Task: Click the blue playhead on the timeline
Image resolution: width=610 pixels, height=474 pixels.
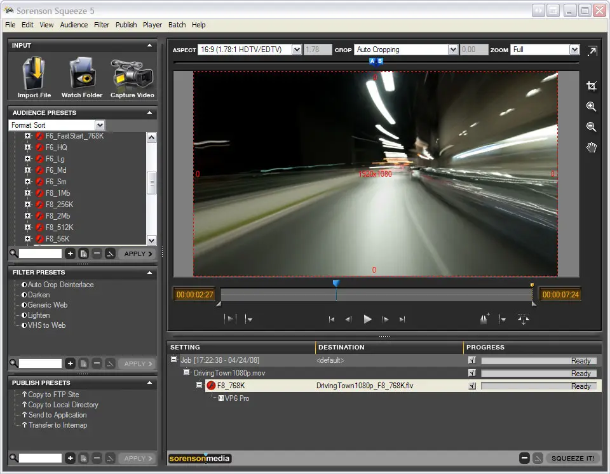Action: click(336, 283)
